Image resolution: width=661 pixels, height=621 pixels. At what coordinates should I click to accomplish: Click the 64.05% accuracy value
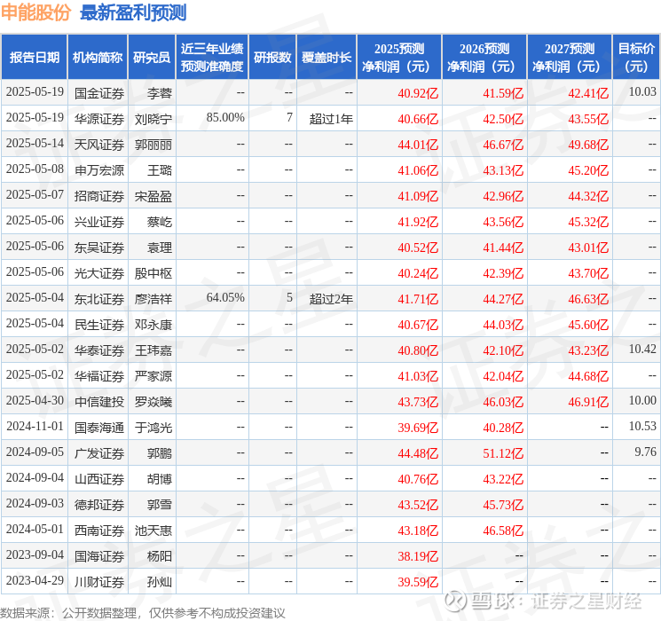pos(225,298)
